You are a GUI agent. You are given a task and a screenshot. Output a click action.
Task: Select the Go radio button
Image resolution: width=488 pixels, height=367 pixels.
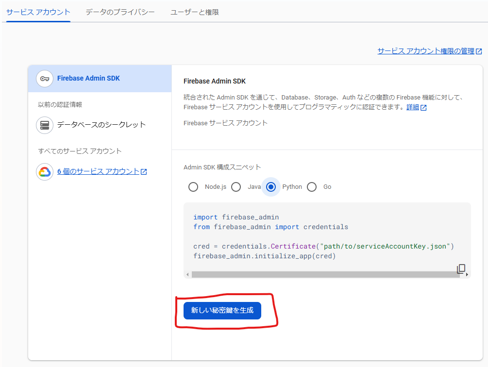312,187
